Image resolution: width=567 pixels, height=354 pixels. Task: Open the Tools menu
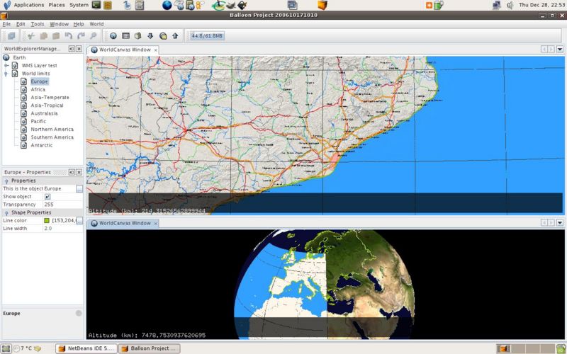(x=37, y=24)
